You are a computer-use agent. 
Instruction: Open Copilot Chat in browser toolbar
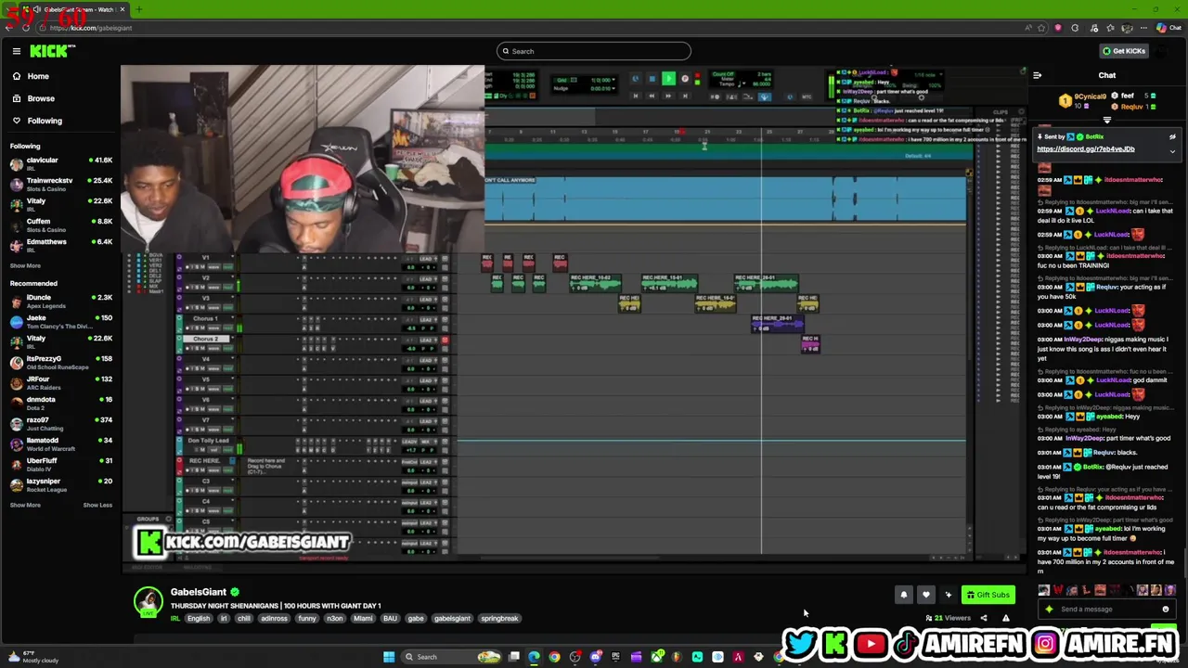(1168, 28)
